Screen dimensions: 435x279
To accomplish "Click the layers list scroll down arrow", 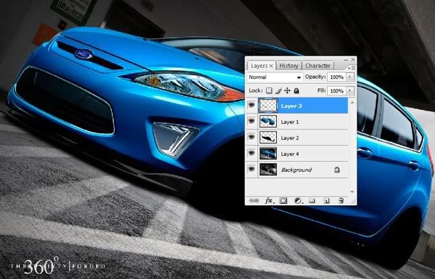I will click(352, 192).
